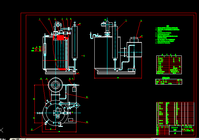Click the horizontal scrollbar left arrow
Image resolution: width=199 pixels, height=140 pixels.
click(x=156, y=139)
